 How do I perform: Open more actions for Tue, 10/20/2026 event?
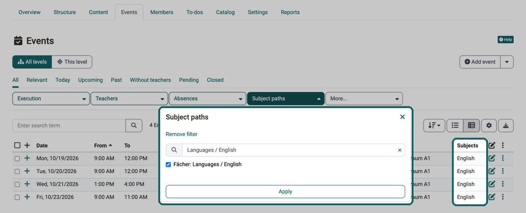(x=503, y=171)
